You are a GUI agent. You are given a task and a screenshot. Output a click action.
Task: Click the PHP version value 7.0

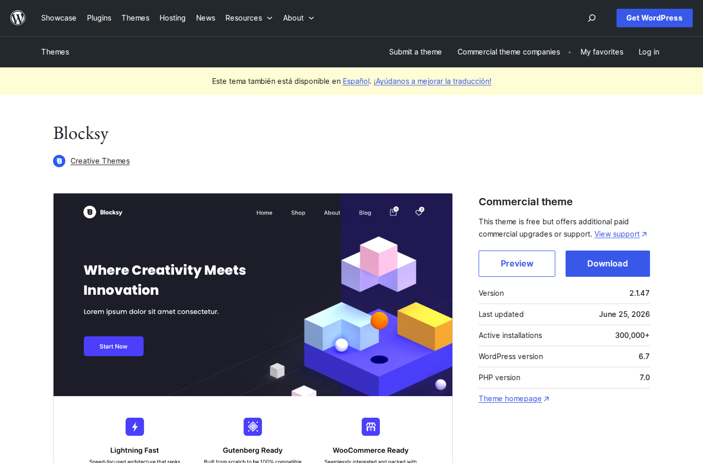pos(644,378)
